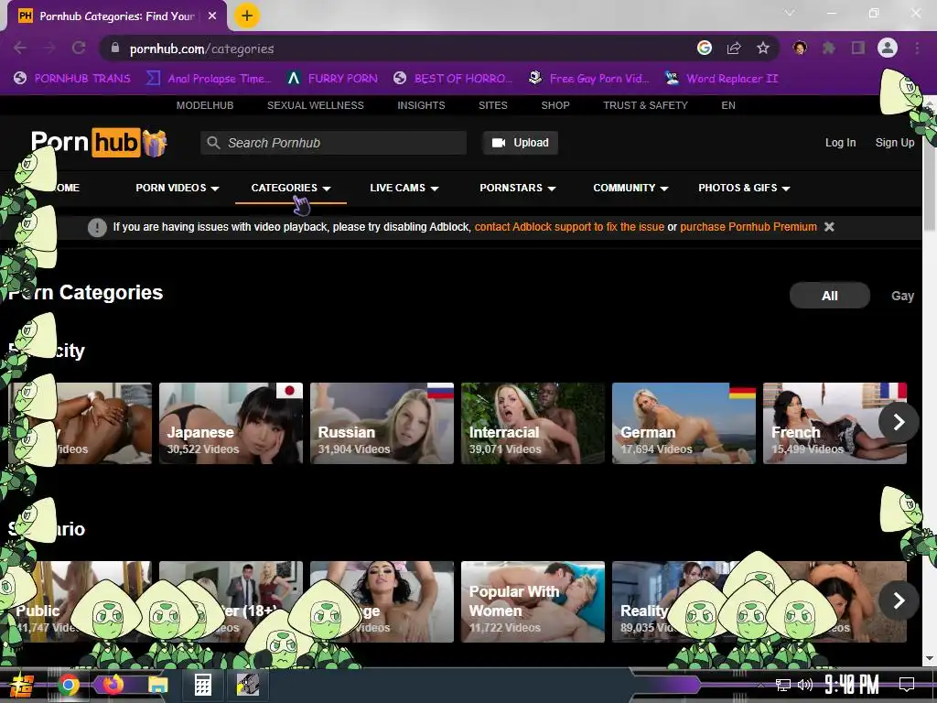The height and width of the screenshot is (703, 937).
Task: Open the notification center icon
Action: coord(907,684)
